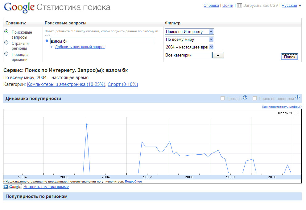
Task: Click the Google plus embed badge
Action: [x=13, y=187]
